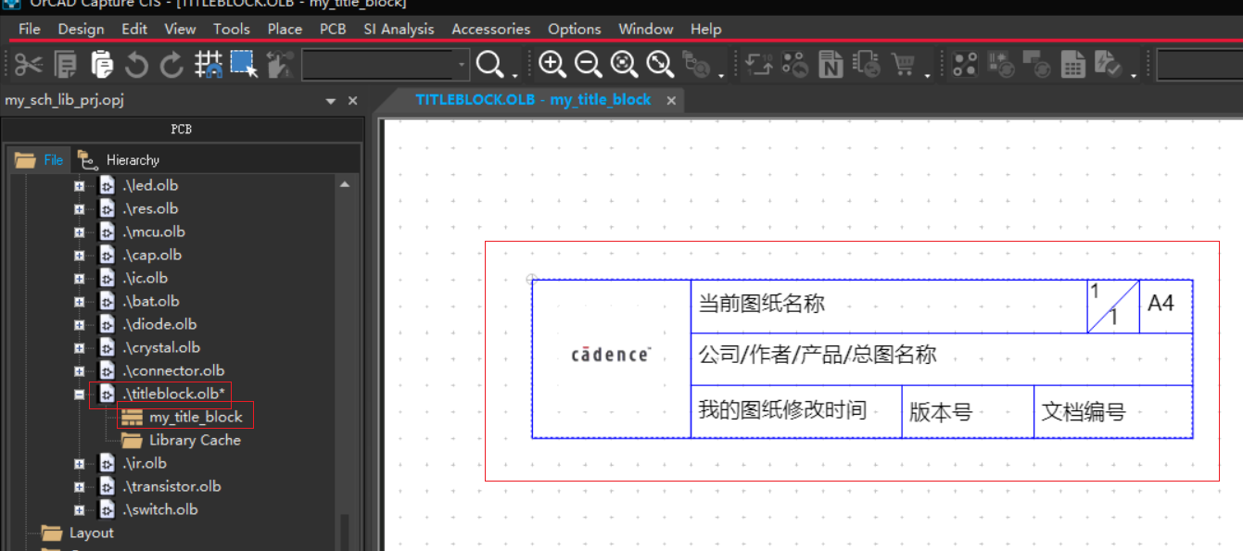Expand the mcu.olb library node
This screenshot has width=1243, height=551.
click(79, 231)
